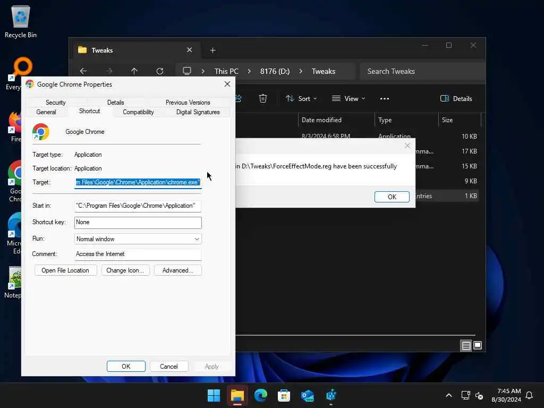This screenshot has height=408, width=544.
Task: Click the Comment input field
Action: (x=138, y=254)
